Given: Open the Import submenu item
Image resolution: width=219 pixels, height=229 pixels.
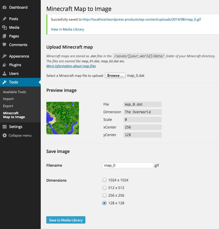Looking at the screenshot, I should [8, 99].
